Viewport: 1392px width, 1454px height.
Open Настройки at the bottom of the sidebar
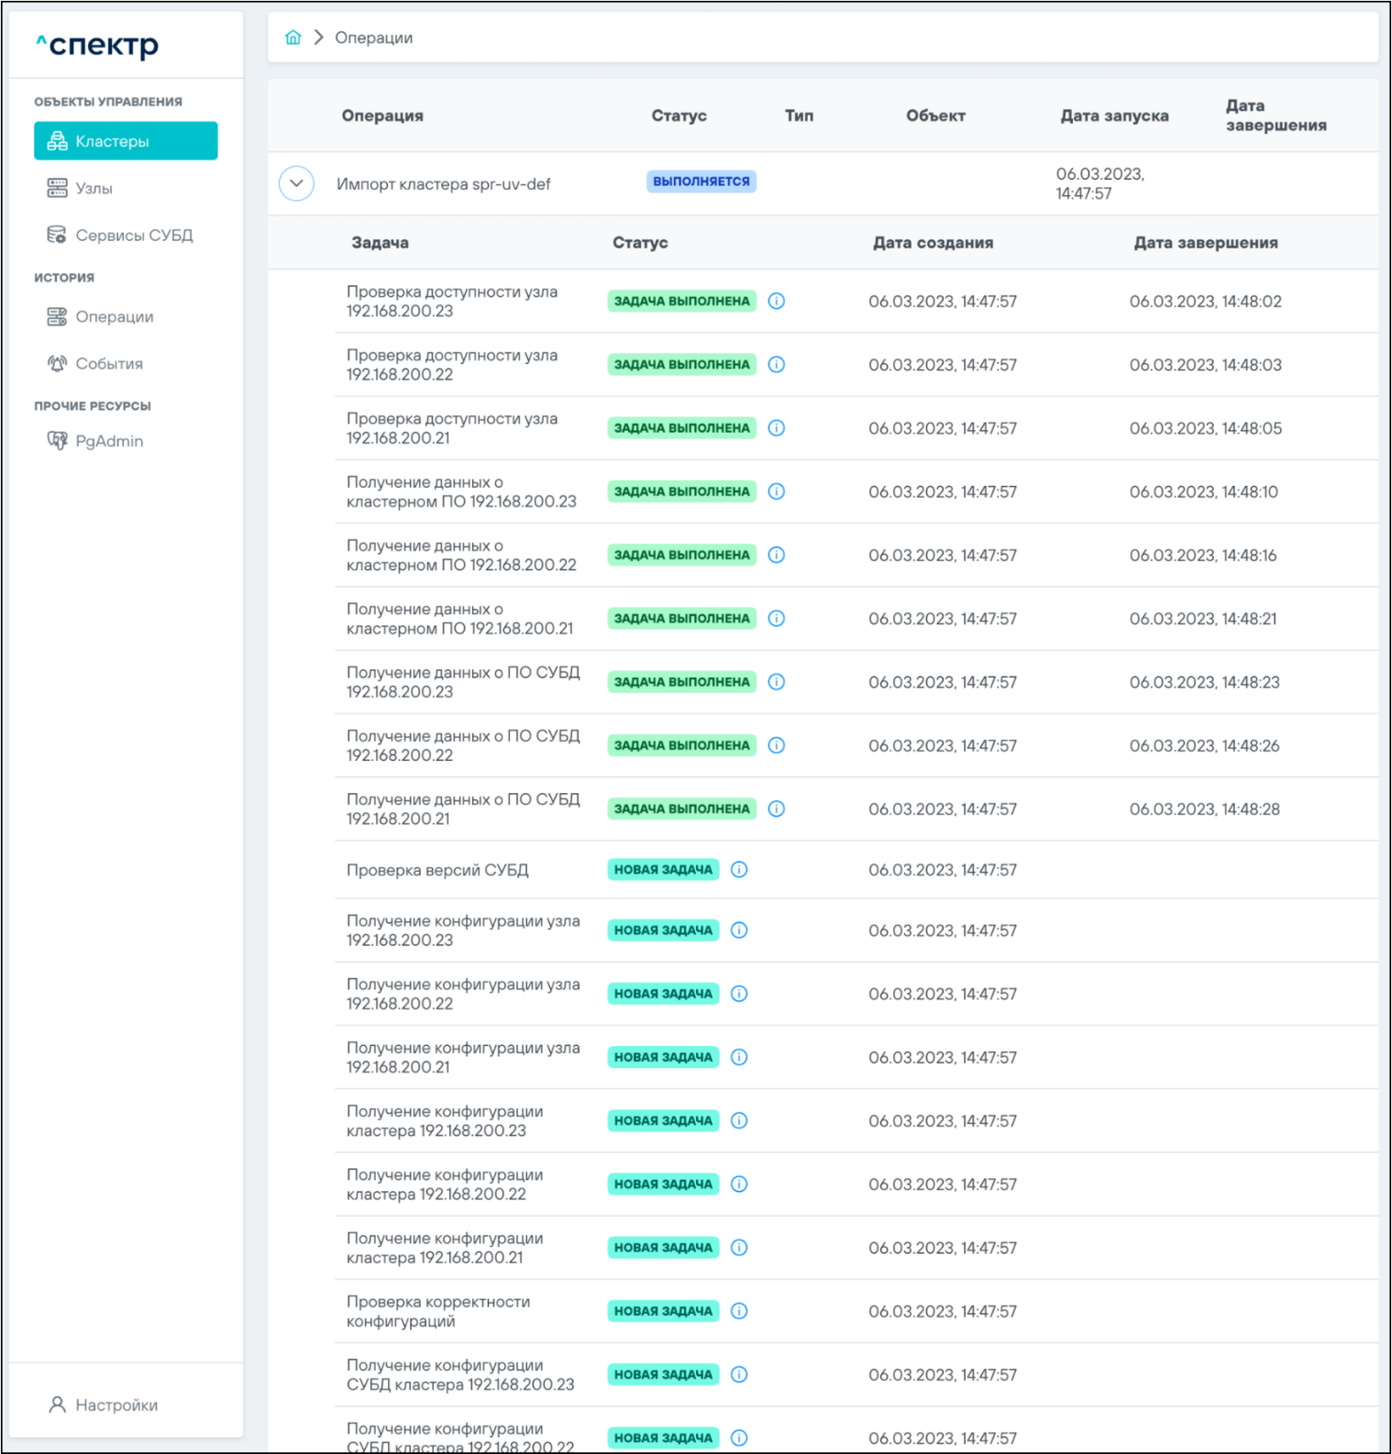pos(116,1405)
